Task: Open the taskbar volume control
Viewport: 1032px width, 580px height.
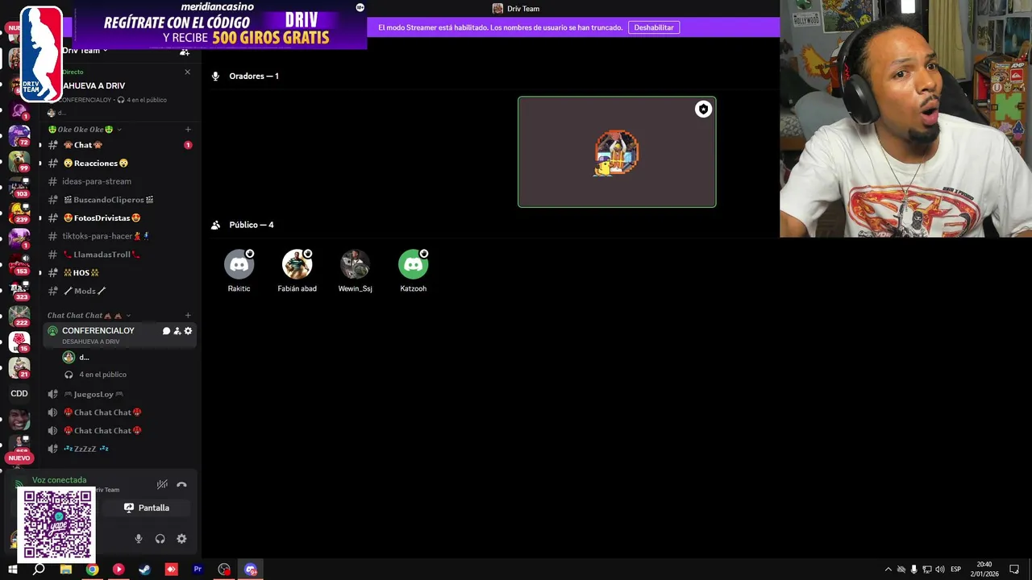Action: coord(940,570)
